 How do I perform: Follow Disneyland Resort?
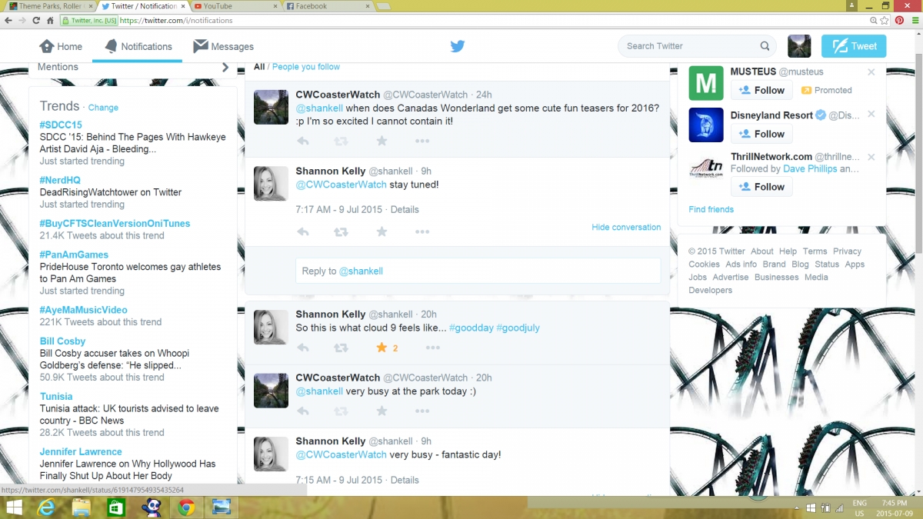pos(761,134)
